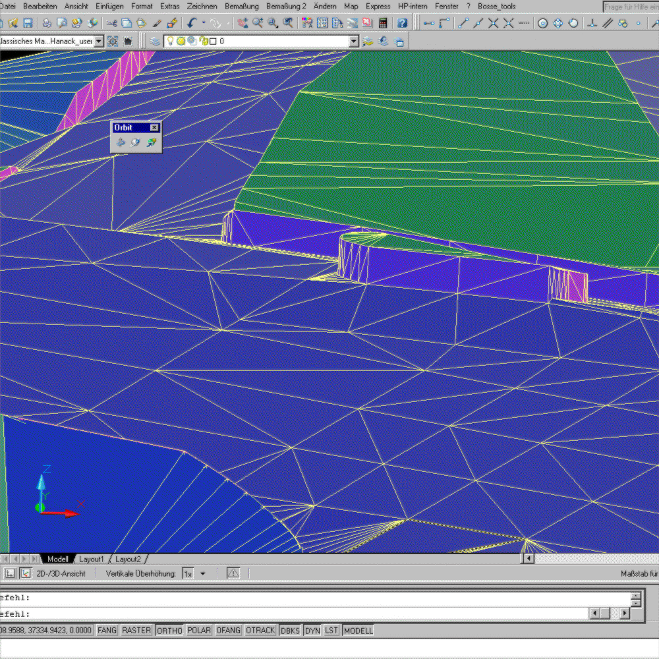Open the Zeichnen menu
The height and width of the screenshot is (659, 659).
point(202,6)
